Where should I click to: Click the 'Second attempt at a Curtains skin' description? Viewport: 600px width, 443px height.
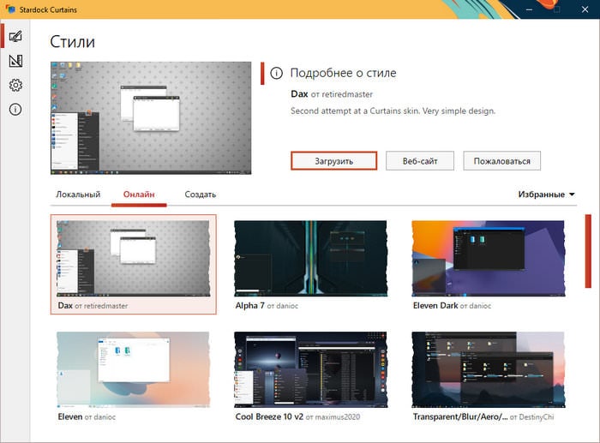click(x=393, y=111)
